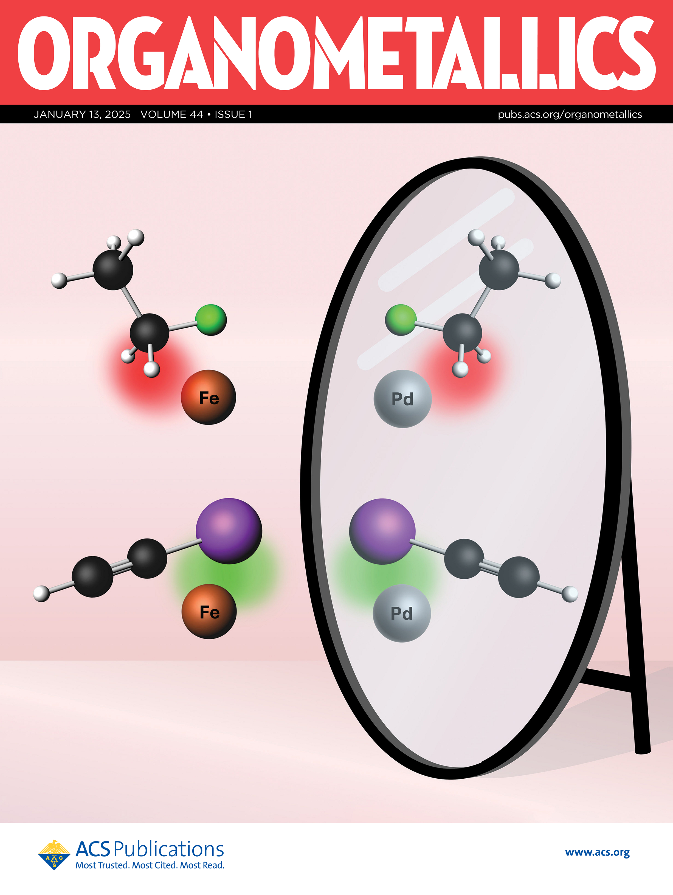Click the upper Pd sphere in the mirror
The height and width of the screenshot is (895, 673).
(402, 399)
